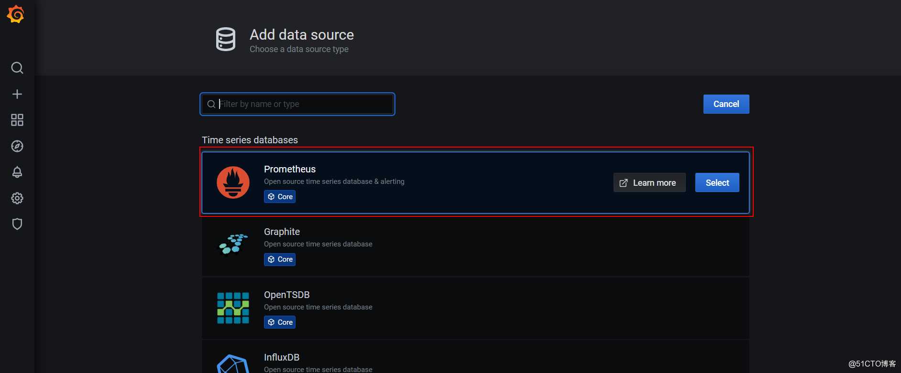The image size is (901, 373).
Task: Open Learn more for Prometheus
Action: pos(649,182)
